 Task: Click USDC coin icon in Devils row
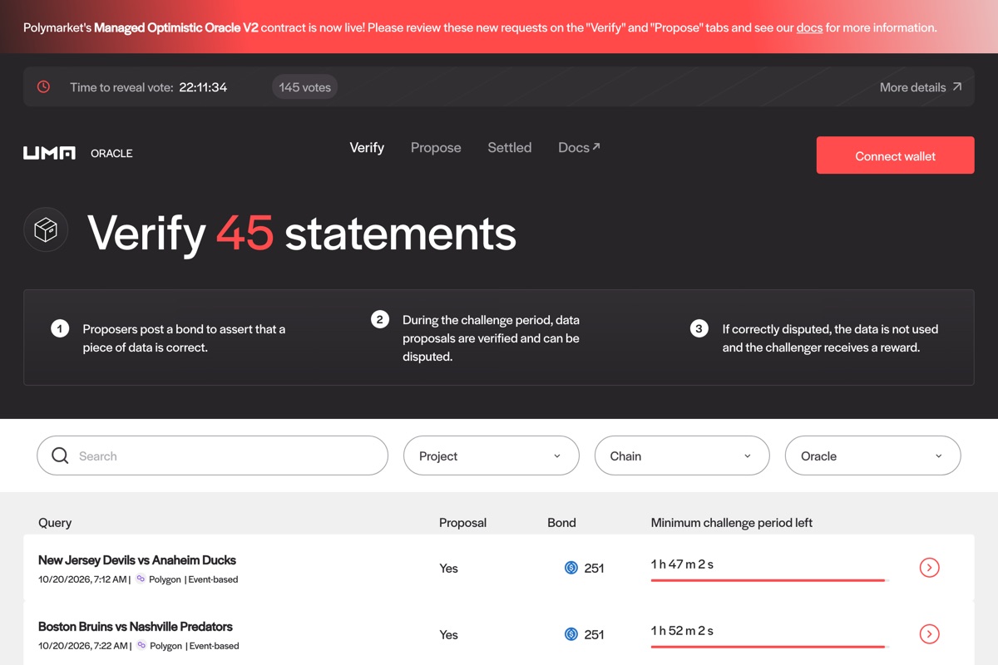click(x=571, y=568)
